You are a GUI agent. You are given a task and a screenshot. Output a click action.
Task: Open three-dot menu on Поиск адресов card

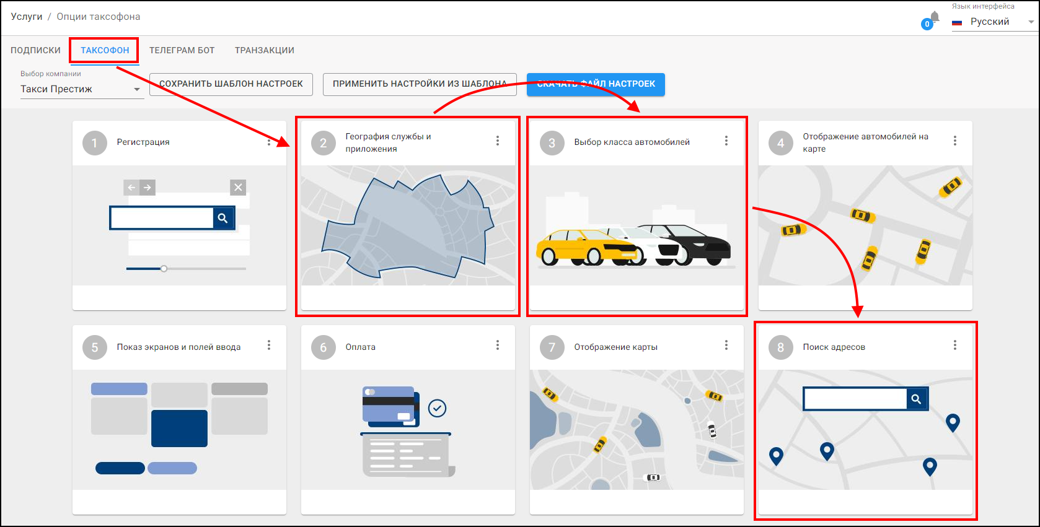pyautogui.click(x=955, y=346)
